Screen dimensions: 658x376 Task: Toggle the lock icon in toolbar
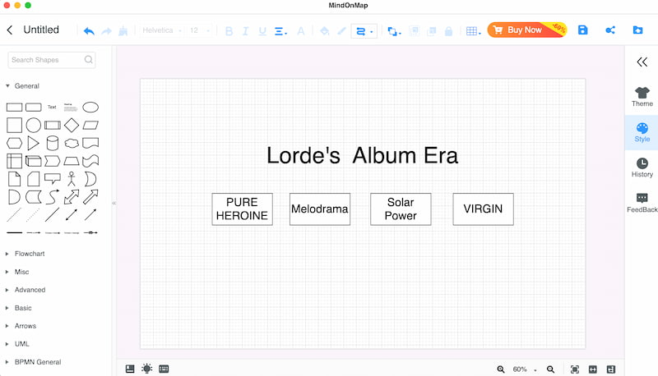tap(448, 31)
